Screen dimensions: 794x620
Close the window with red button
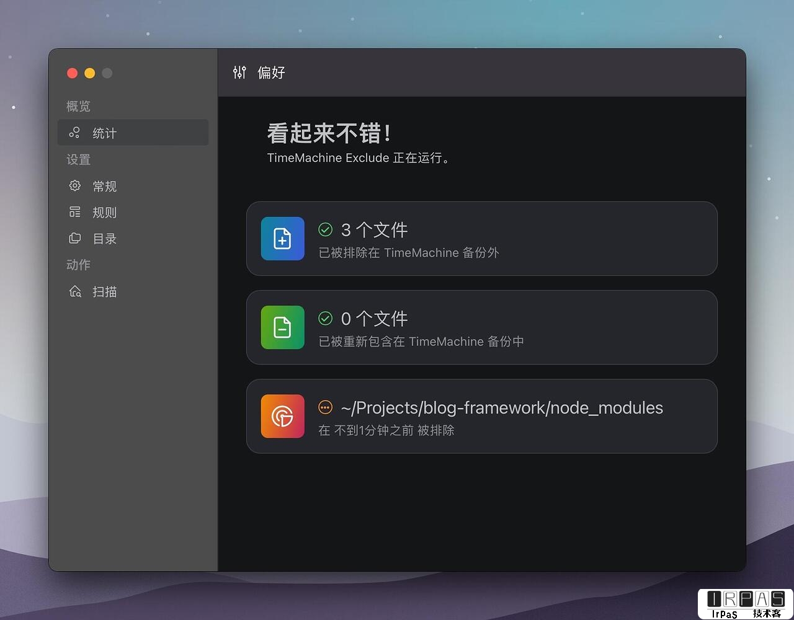click(x=72, y=73)
